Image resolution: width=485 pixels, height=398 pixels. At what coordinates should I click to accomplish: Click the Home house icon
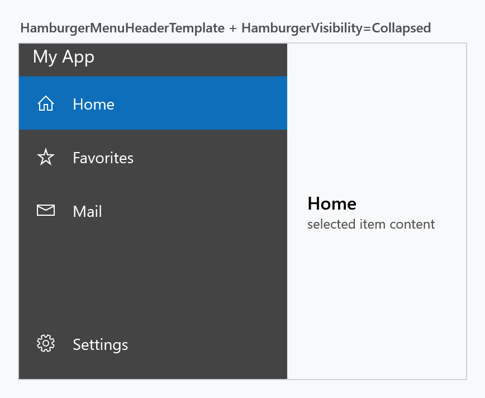(46, 103)
